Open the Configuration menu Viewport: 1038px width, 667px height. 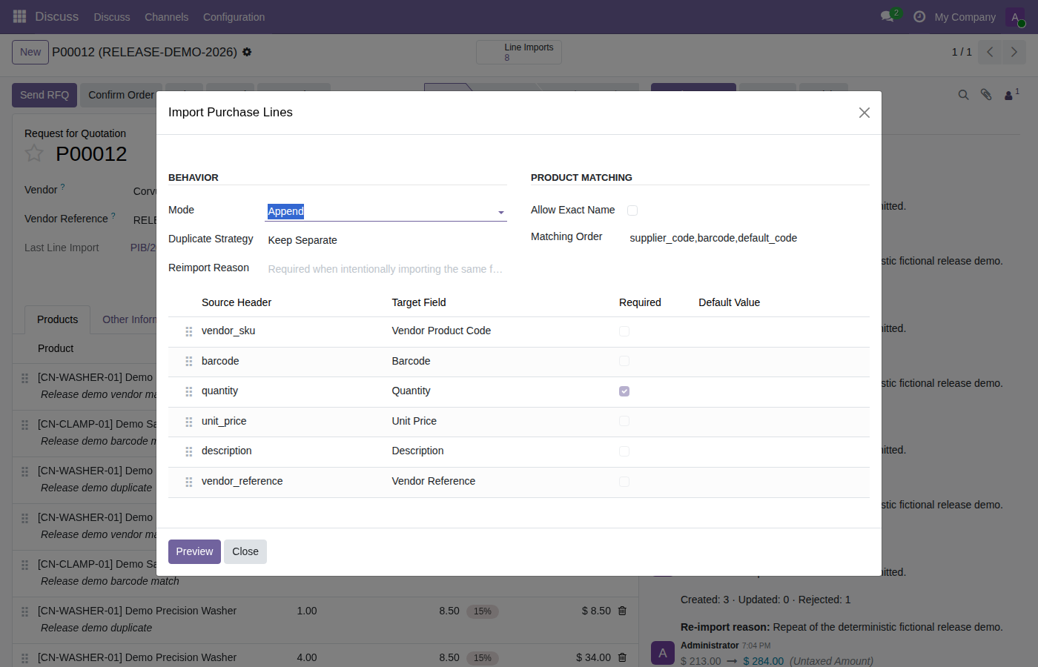234,17
